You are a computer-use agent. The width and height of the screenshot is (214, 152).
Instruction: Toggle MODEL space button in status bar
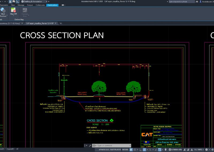125,150
